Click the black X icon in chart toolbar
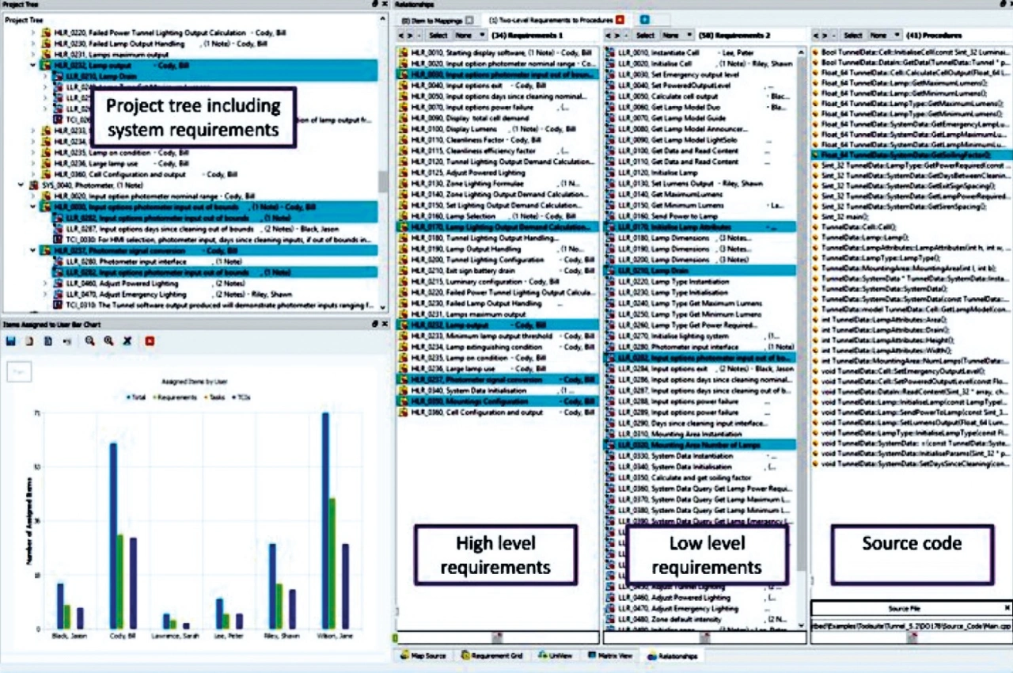Viewport: 1013px width, 673px height. click(x=127, y=340)
